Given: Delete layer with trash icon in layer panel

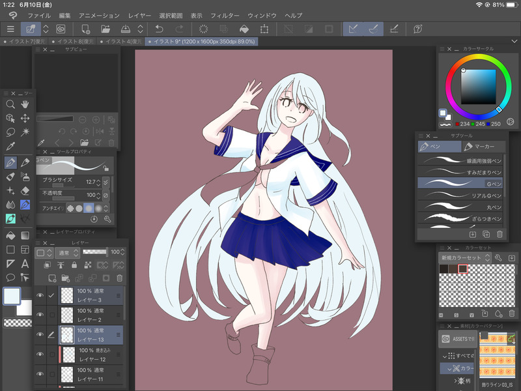Looking at the screenshot, I should [120, 278].
